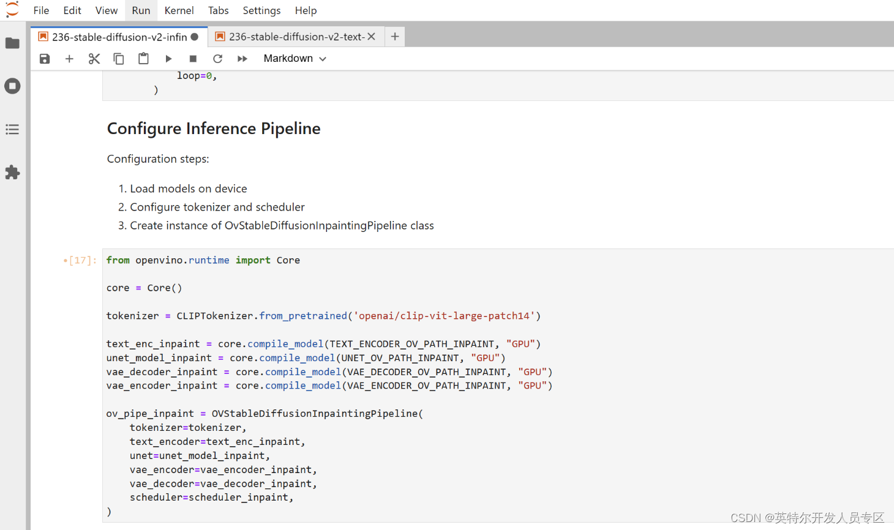Image resolution: width=894 pixels, height=530 pixels.
Task: Click the 'tokenizer=tokenizer,' argument line
Action: [188, 428]
